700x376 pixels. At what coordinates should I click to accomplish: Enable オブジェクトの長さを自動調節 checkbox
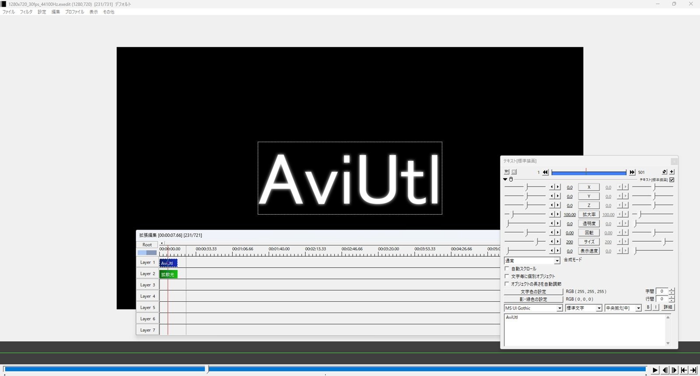[x=507, y=284]
